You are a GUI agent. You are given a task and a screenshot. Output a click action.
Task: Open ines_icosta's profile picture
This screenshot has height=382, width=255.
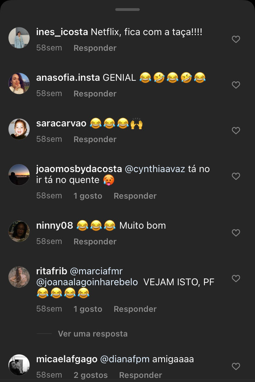(x=19, y=38)
